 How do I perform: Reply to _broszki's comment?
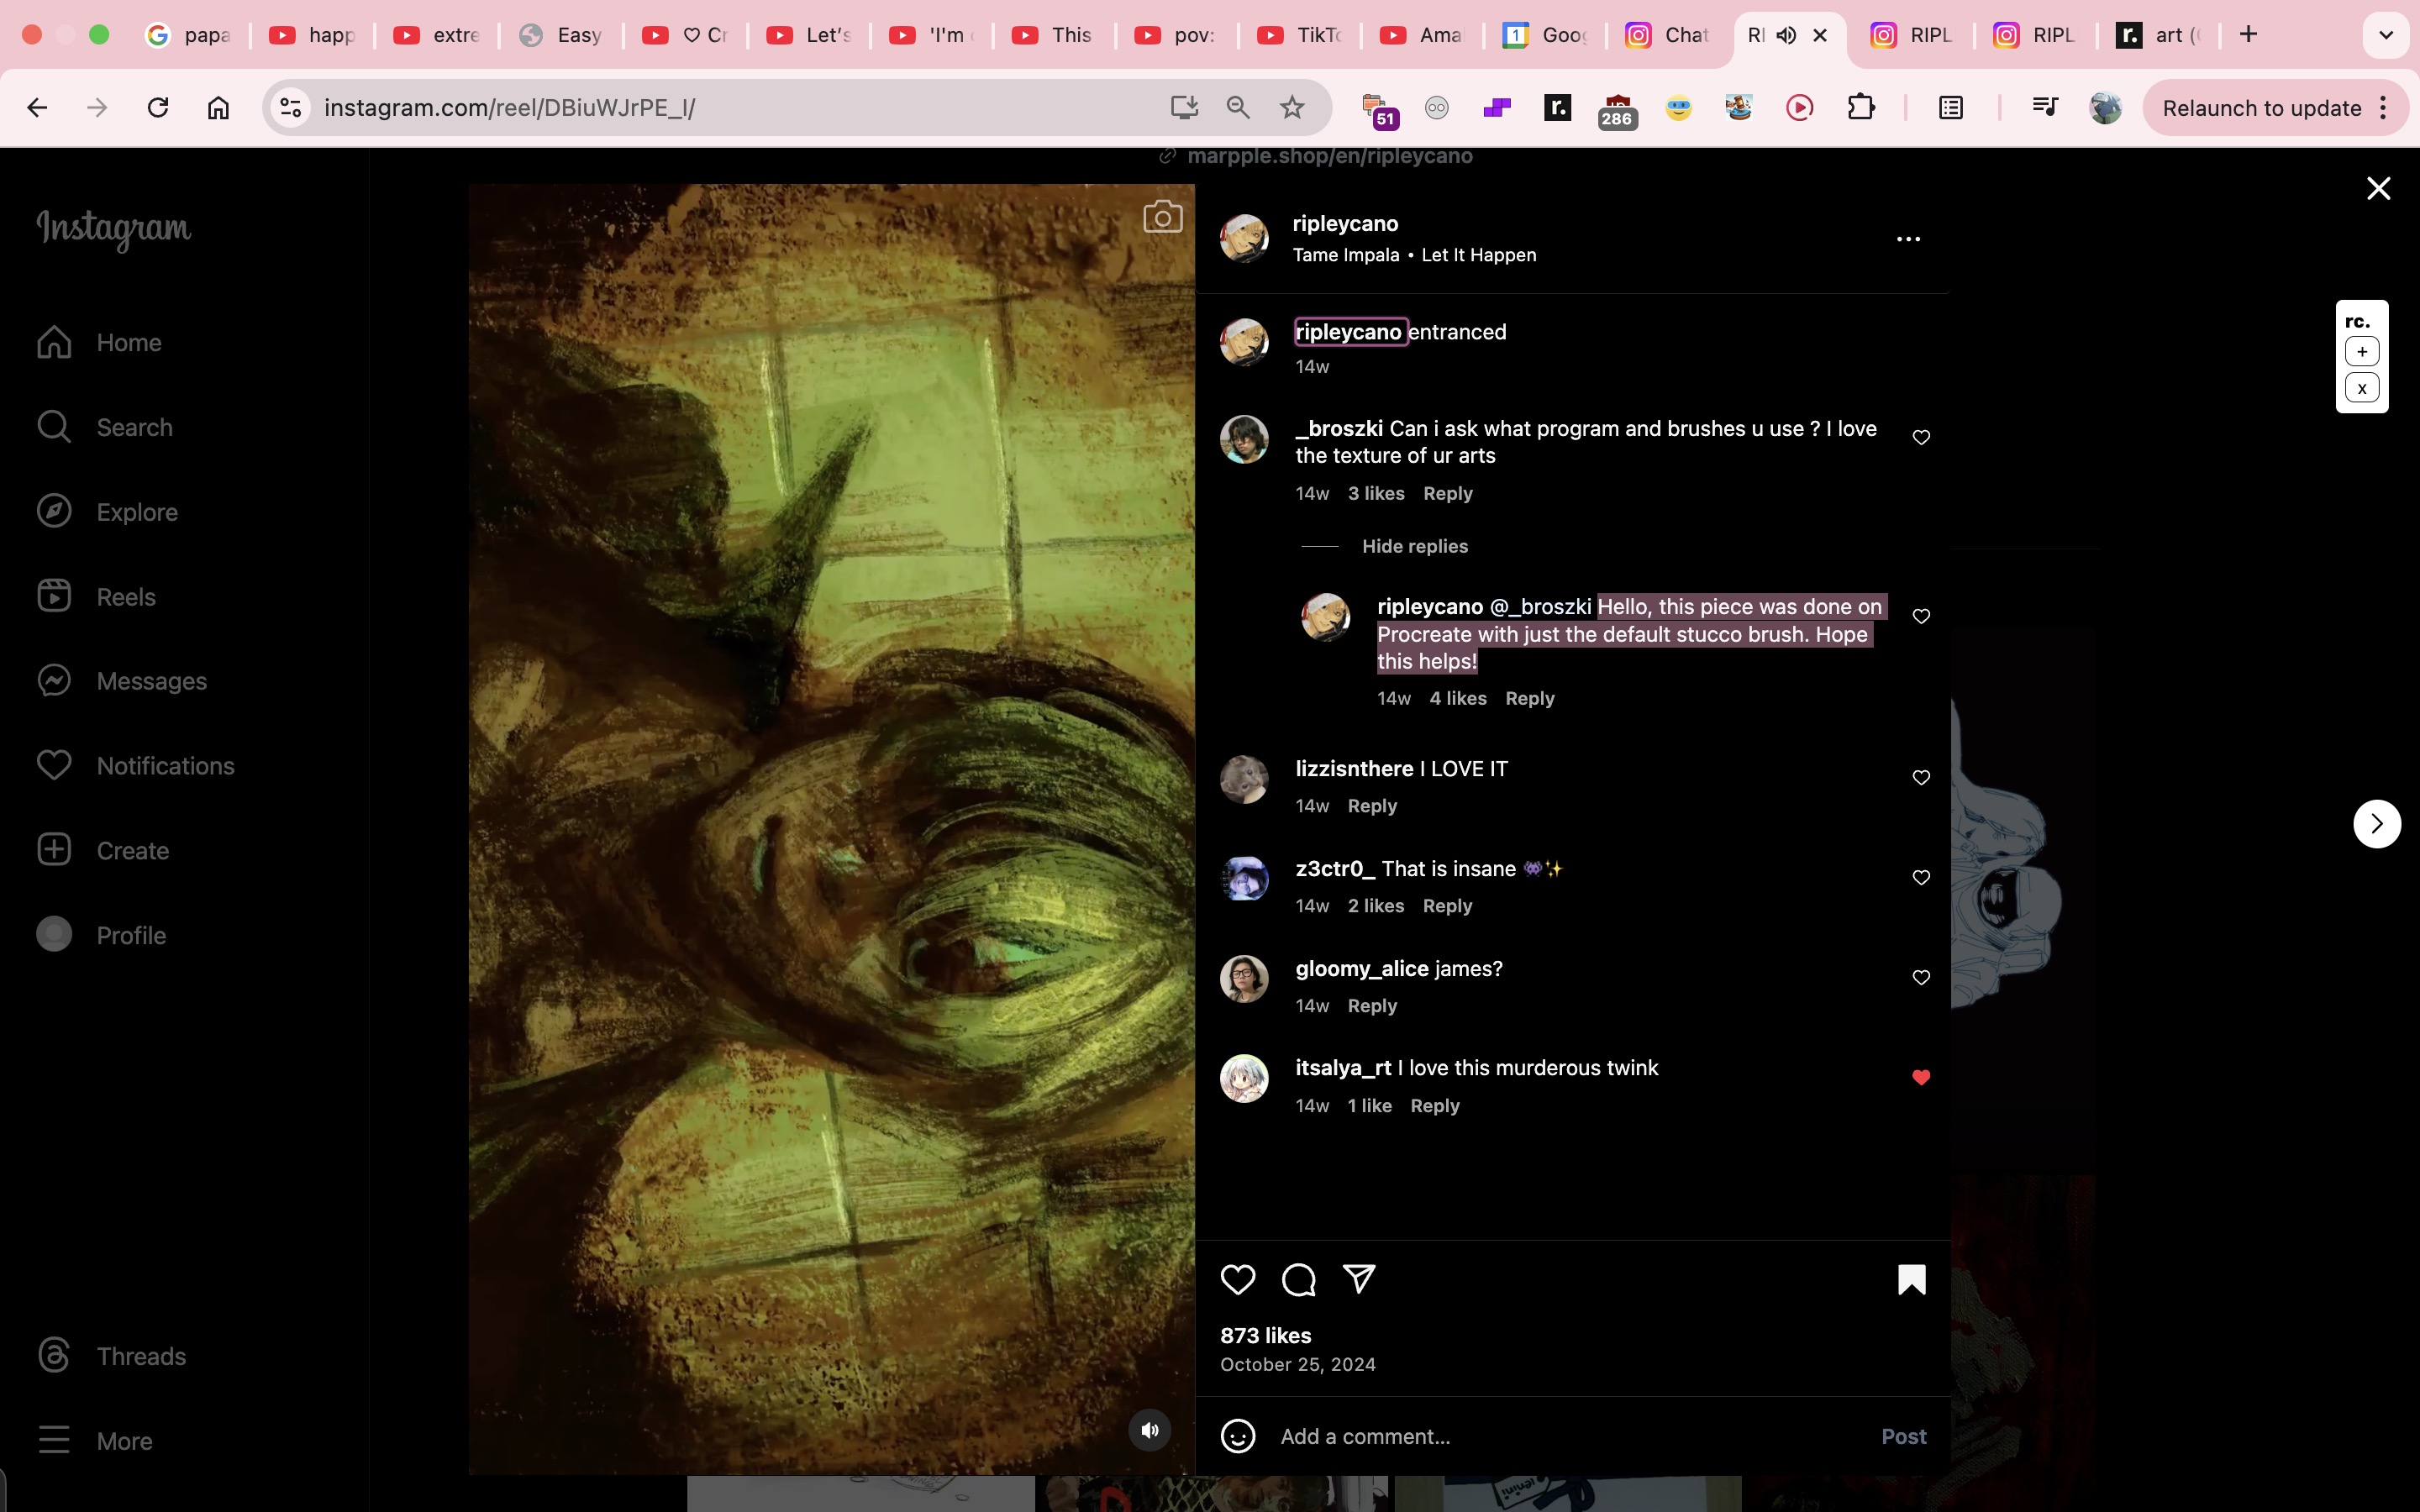pos(1447,493)
